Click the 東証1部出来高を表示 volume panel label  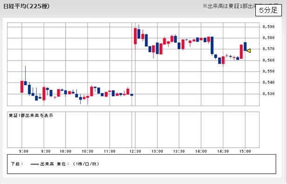click(x=31, y=116)
